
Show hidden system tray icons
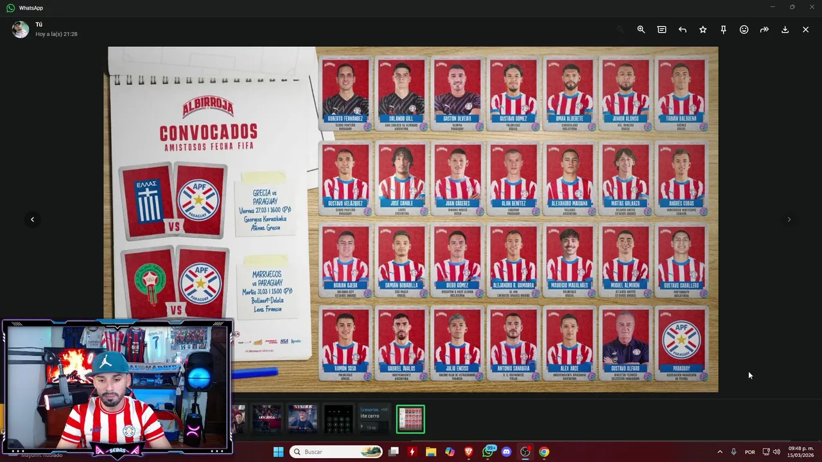pos(719,452)
